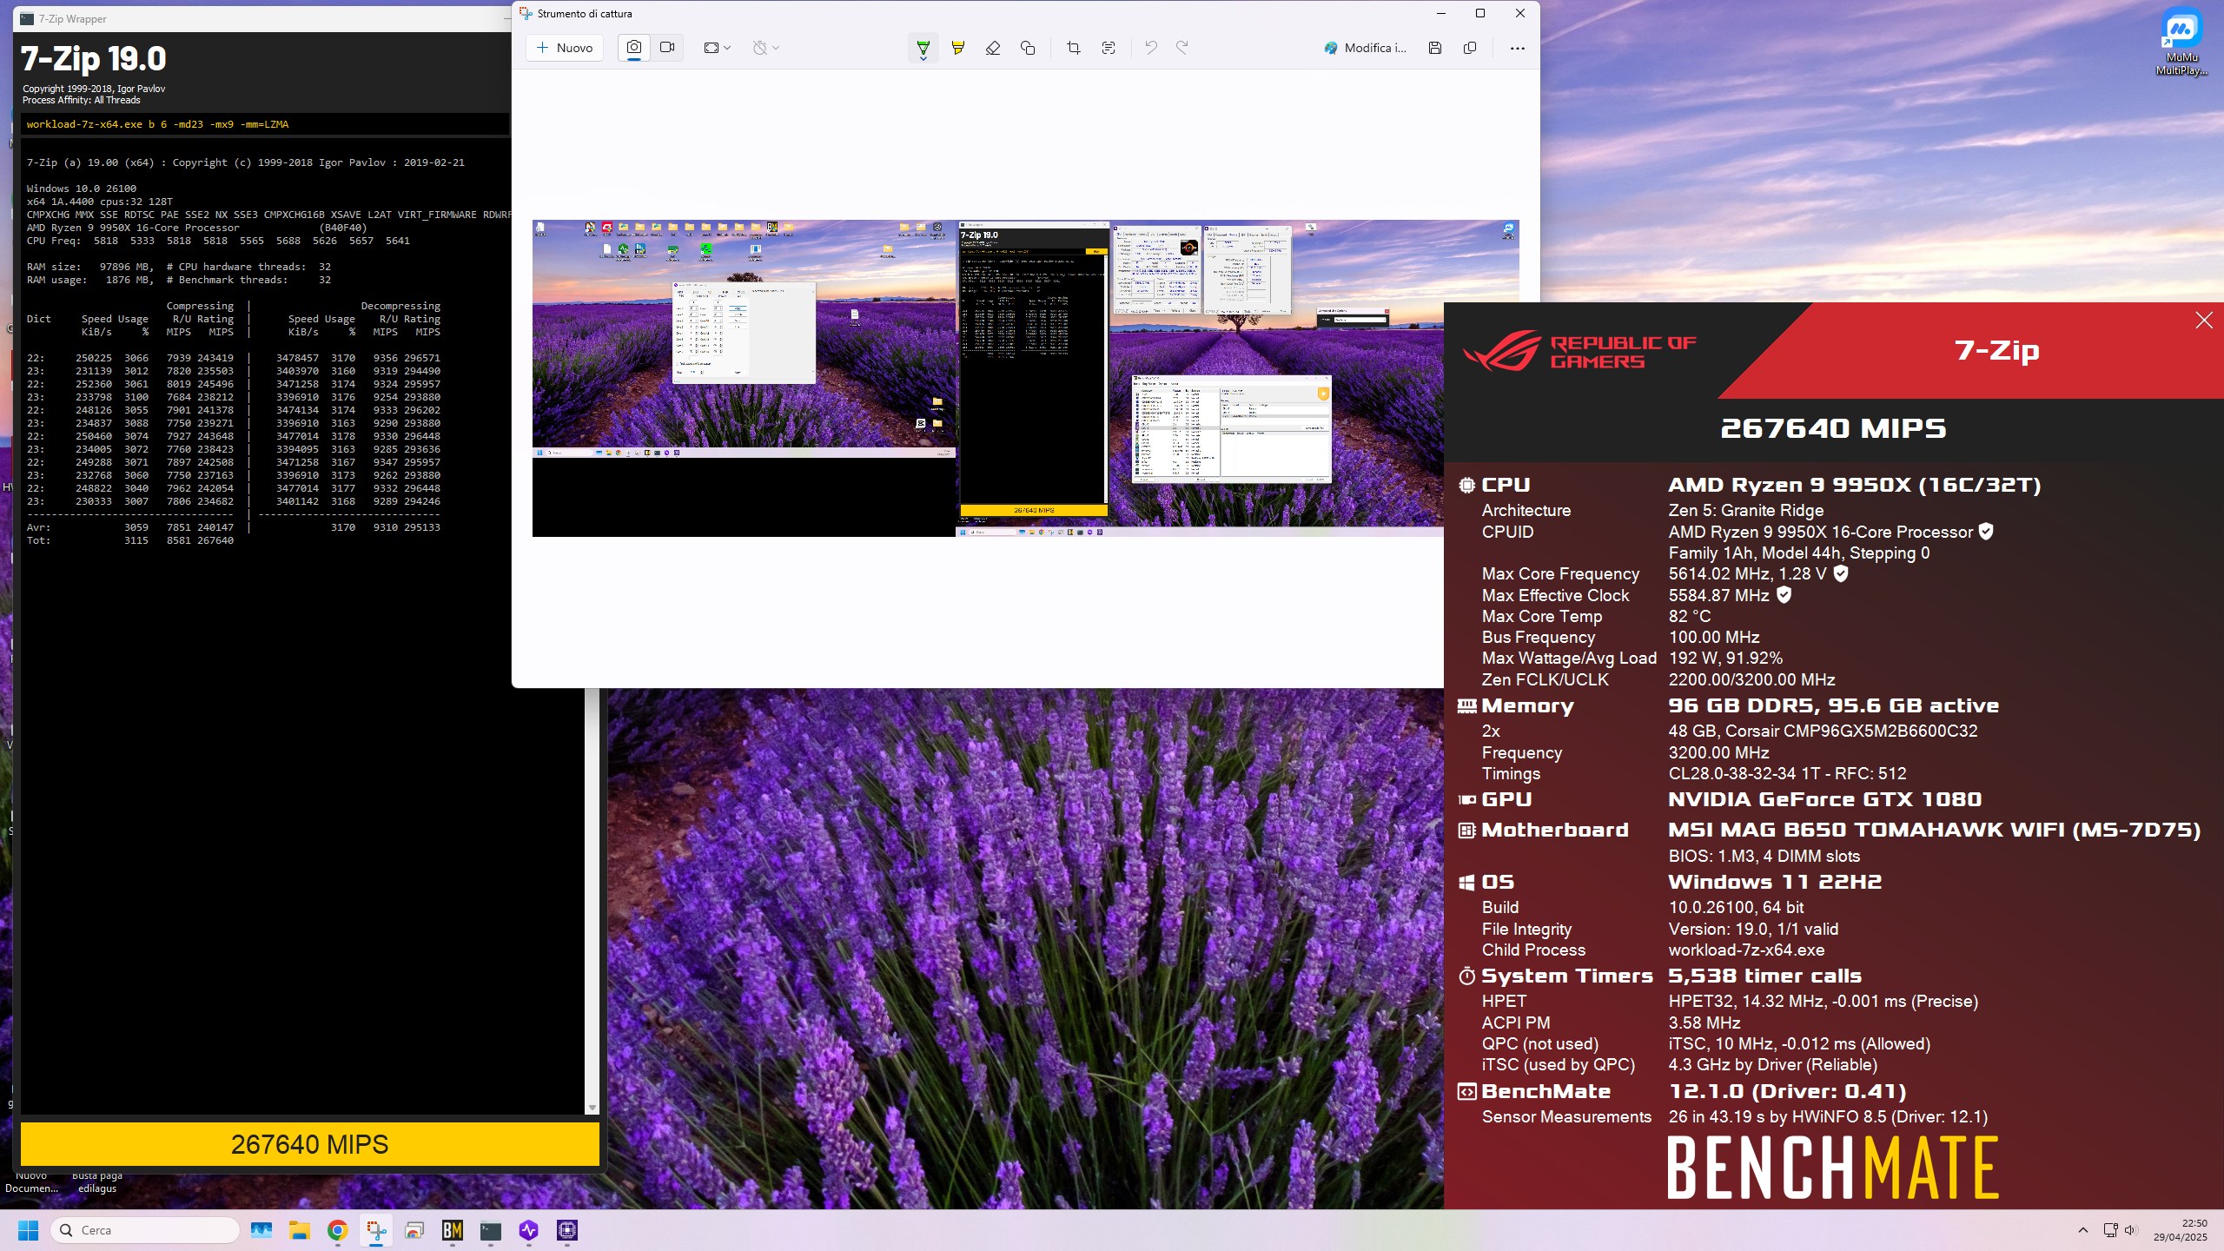
Task: Switch to video recording mode
Action: [667, 48]
